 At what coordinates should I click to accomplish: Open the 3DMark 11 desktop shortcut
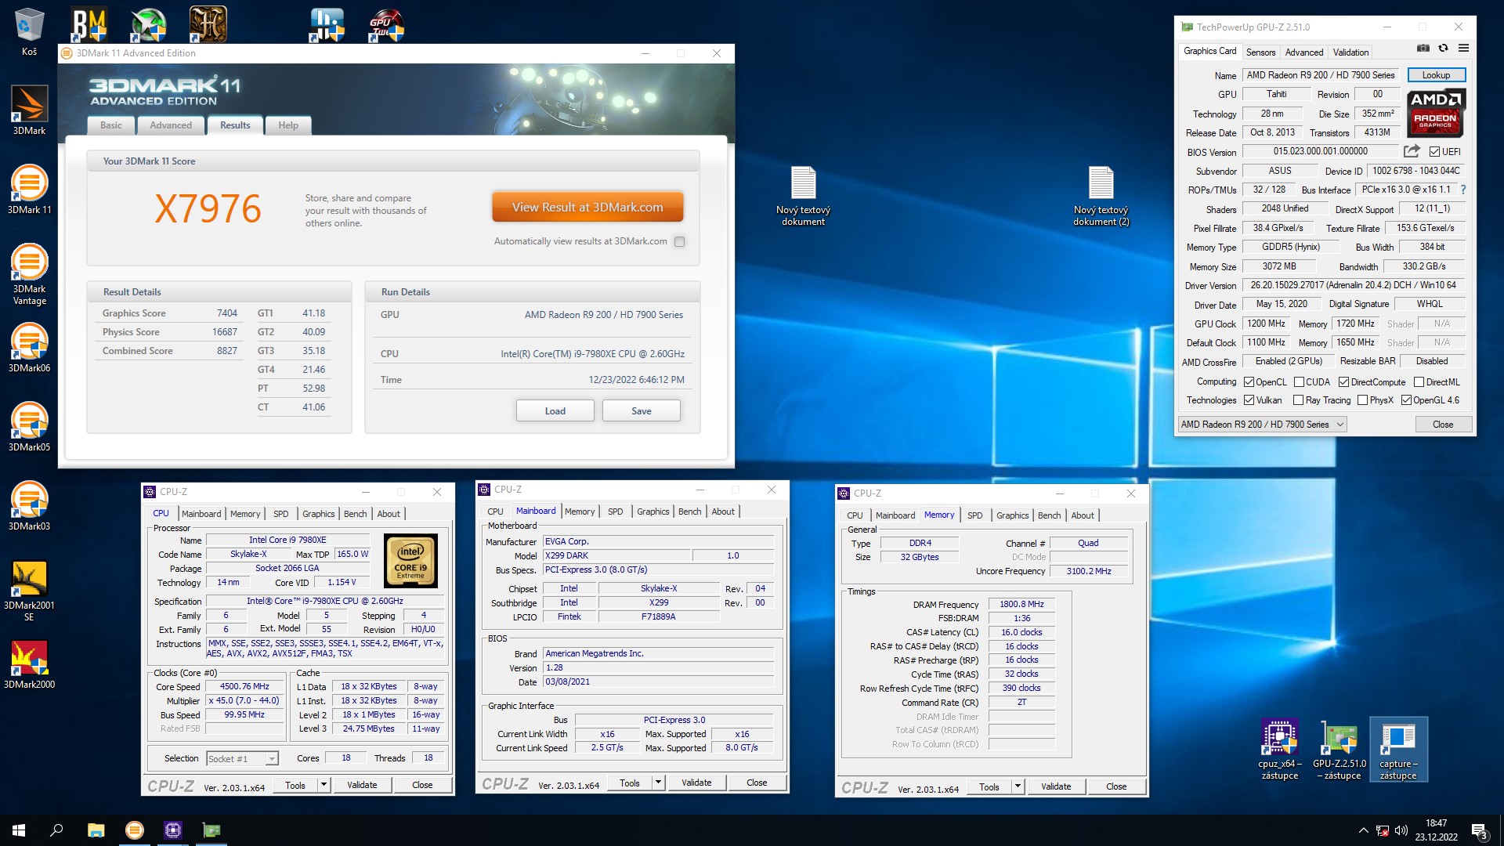29,189
